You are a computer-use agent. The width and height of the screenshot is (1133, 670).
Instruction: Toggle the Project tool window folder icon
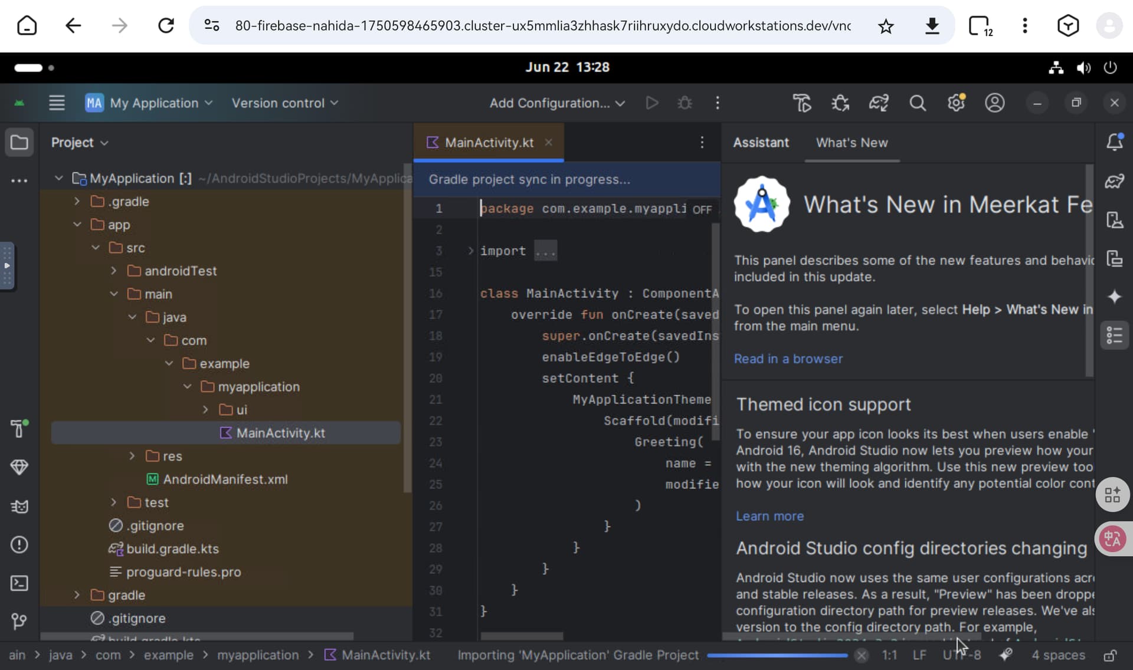click(x=19, y=142)
